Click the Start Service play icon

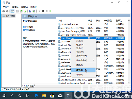pyautogui.click(x=39, y=11)
